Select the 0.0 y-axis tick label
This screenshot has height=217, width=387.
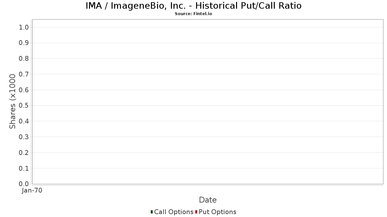(24, 184)
